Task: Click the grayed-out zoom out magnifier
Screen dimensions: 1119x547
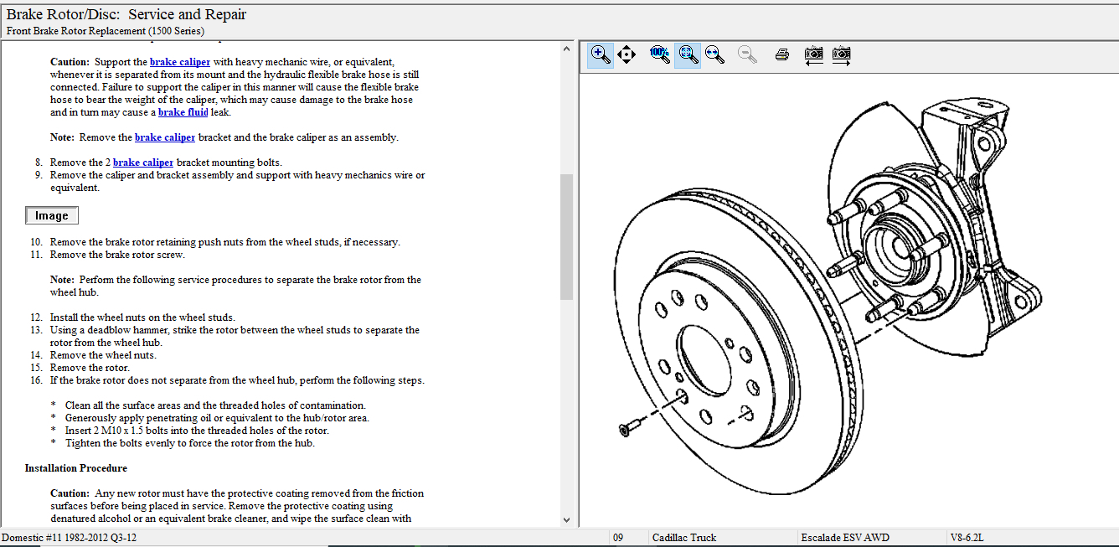Action: pyautogui.click(x=747, y=55)
